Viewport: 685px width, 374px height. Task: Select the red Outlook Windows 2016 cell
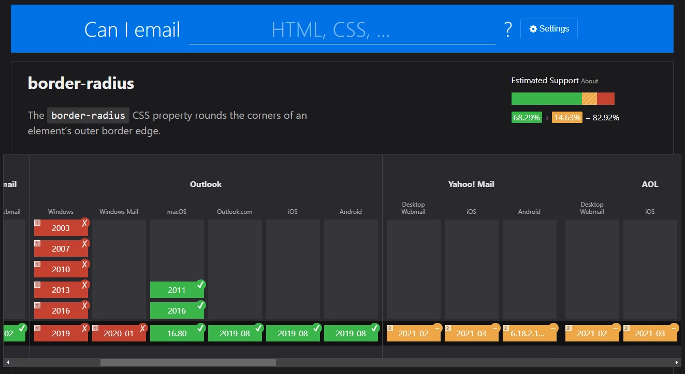point(61,310)
